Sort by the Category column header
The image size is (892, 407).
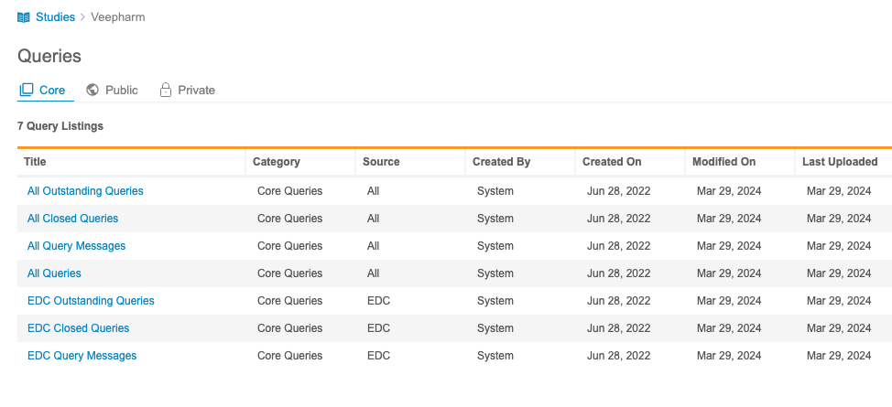[x=276, y=162]
